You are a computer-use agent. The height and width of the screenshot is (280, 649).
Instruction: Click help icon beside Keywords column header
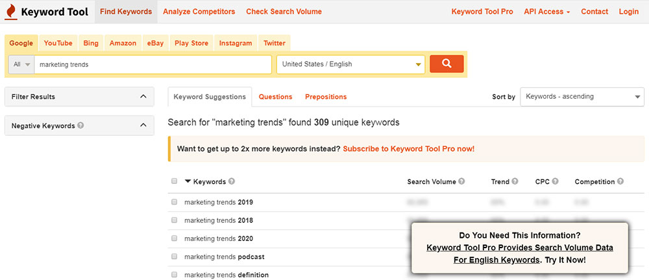point(232,181)
